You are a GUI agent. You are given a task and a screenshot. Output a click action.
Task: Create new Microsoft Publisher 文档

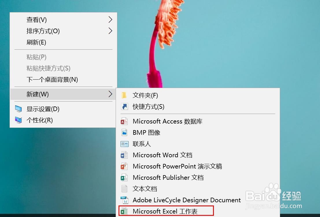click(x=198, y=178)
